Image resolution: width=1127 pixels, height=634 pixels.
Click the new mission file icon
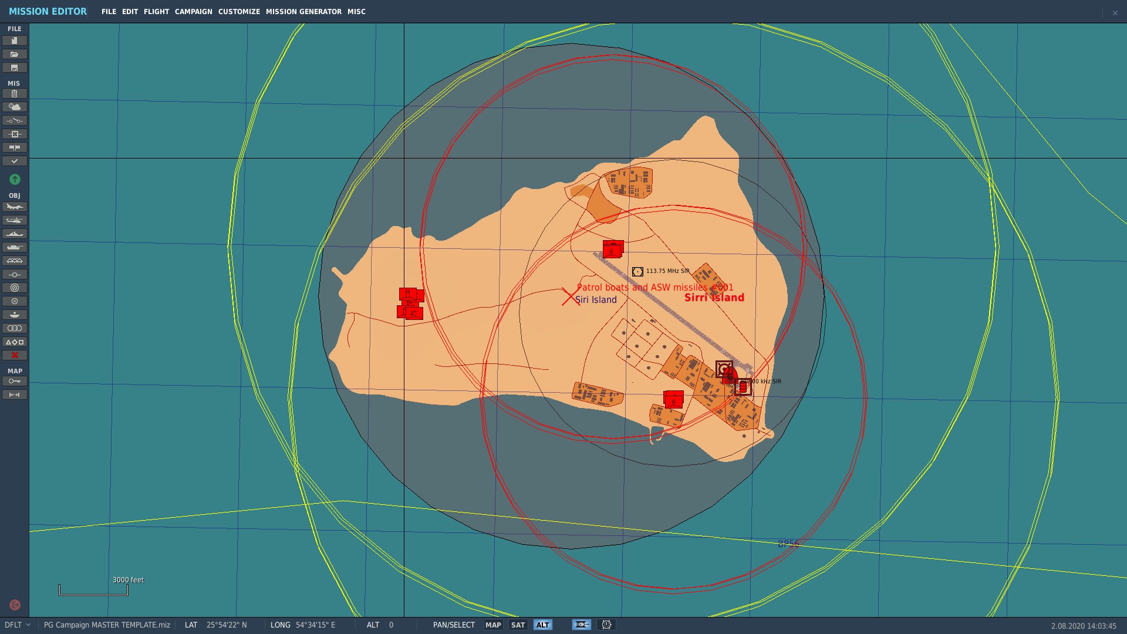point(15,41)
